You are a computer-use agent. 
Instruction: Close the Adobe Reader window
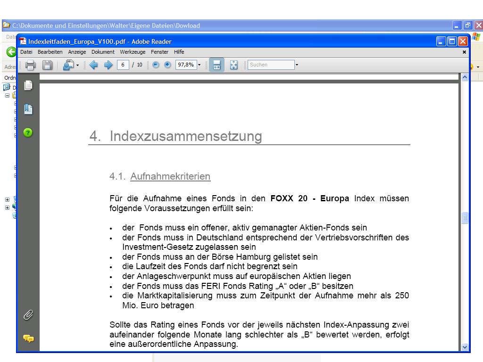(x=463, y=41)
